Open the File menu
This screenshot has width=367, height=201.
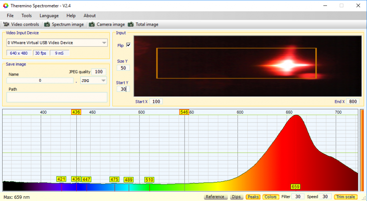click(10, 16)
